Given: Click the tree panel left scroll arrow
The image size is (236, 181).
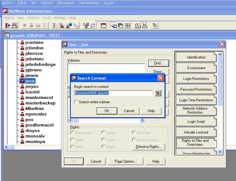Looking at the screenshot, I should 6,147.
